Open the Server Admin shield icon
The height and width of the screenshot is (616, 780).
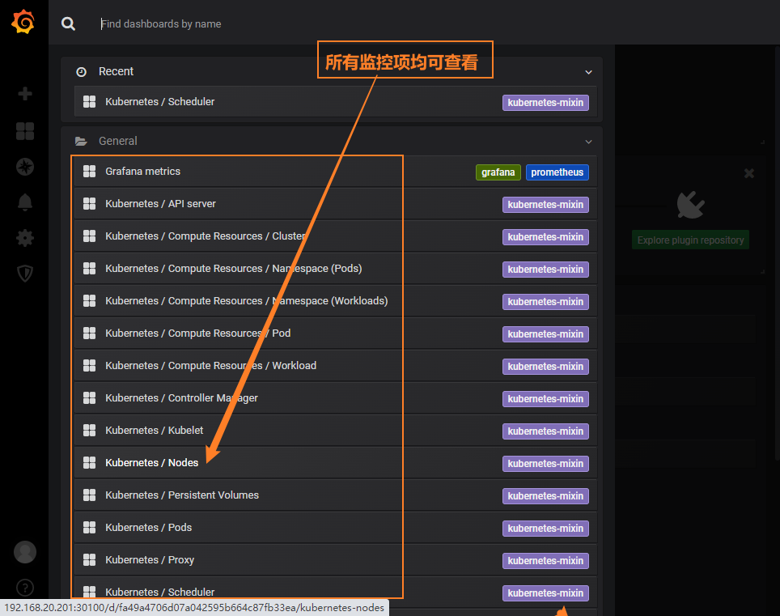point(25,274)
